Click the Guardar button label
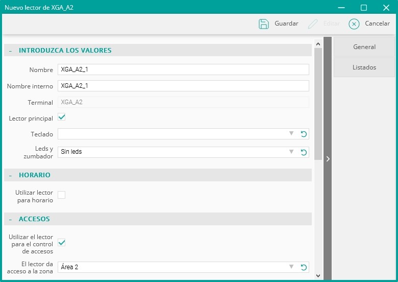This screenshot has height=282, width=398. click(x=286, y=24)
